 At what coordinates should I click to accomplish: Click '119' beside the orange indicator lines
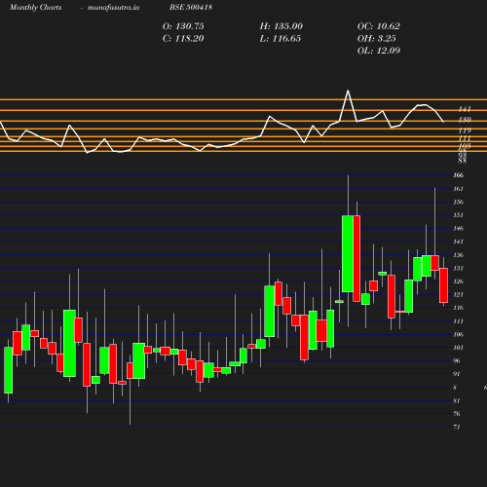465,131
